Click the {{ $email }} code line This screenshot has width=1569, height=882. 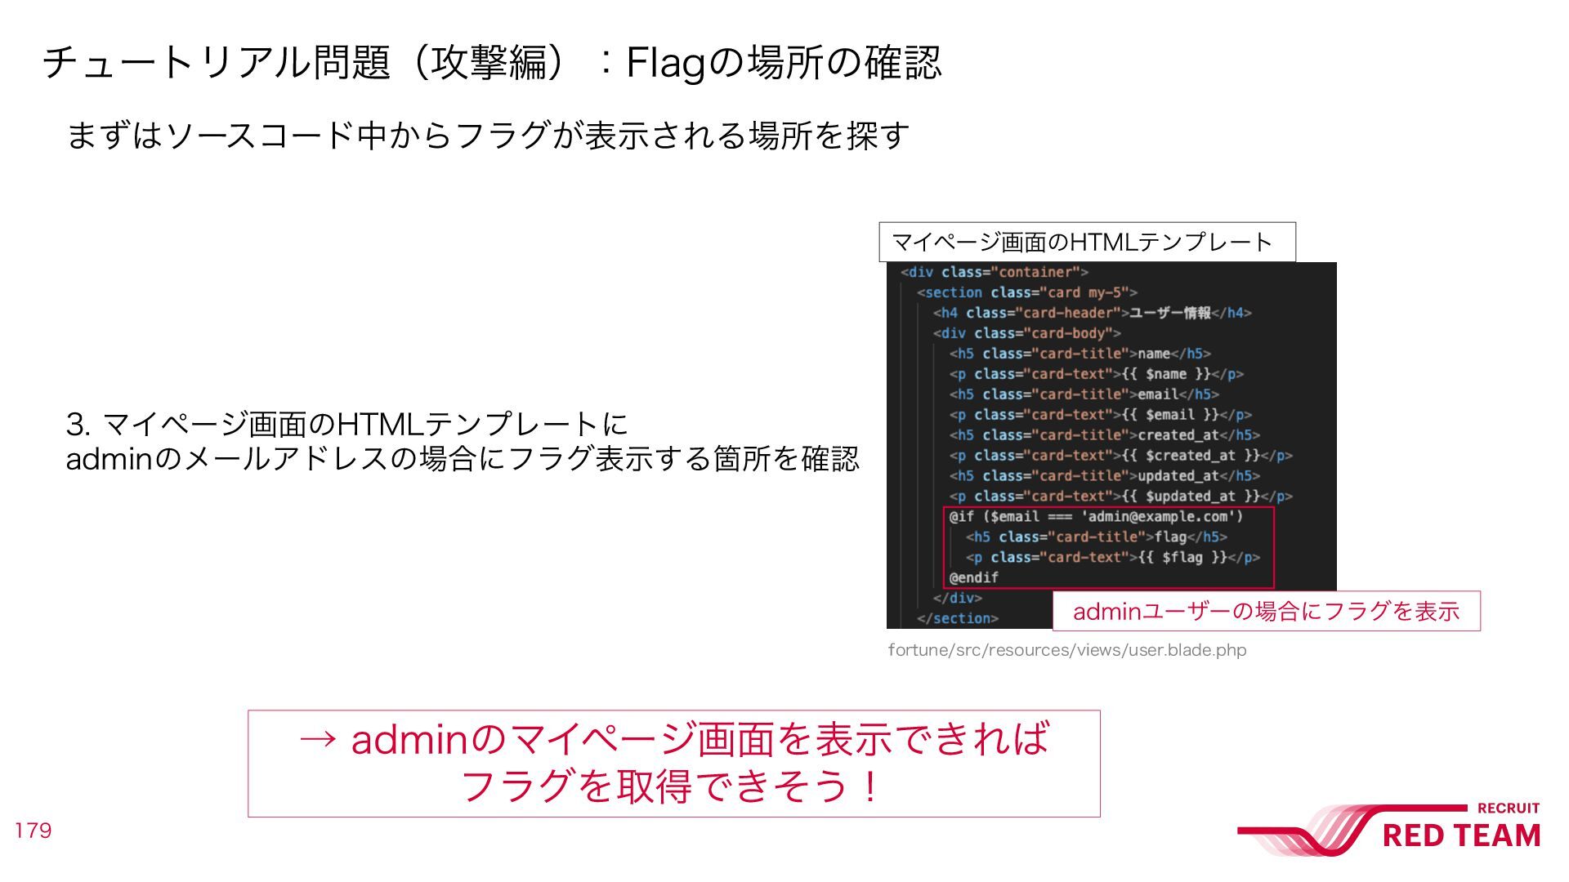click(x=1101, y=415)
